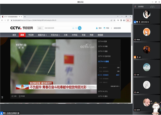The width and height of the screenshot is (161, 115).
Task: Click the 登录 login link
Action: (100, 28)
